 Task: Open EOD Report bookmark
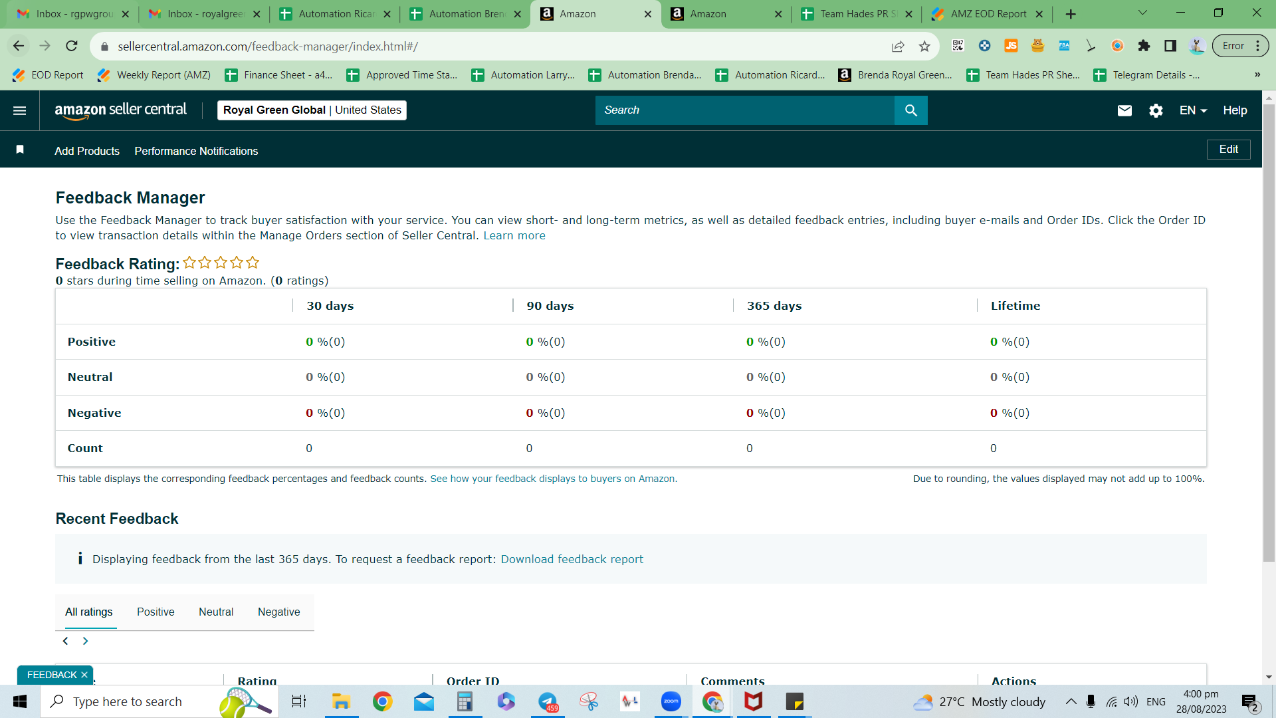click(49, 74)
